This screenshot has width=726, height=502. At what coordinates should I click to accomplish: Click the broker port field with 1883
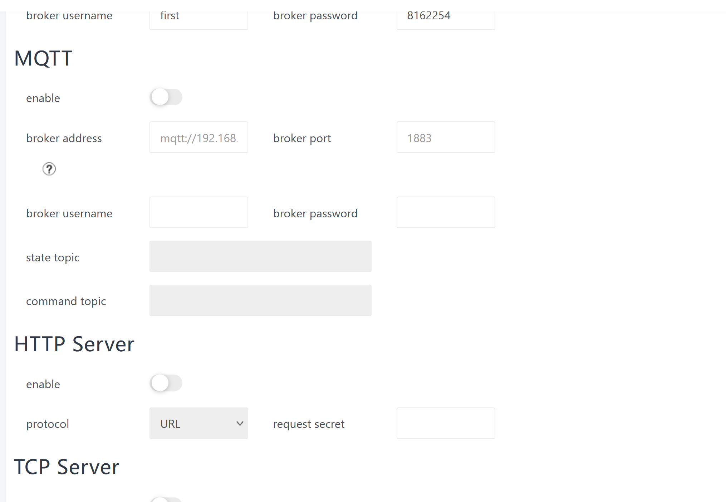click(x=446, y=137)
